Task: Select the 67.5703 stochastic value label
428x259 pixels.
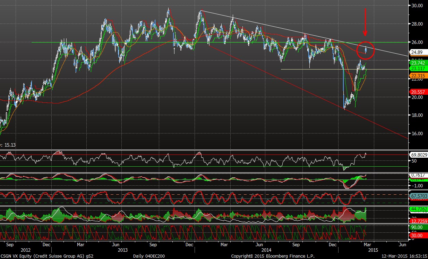Action: click(418, 196)
